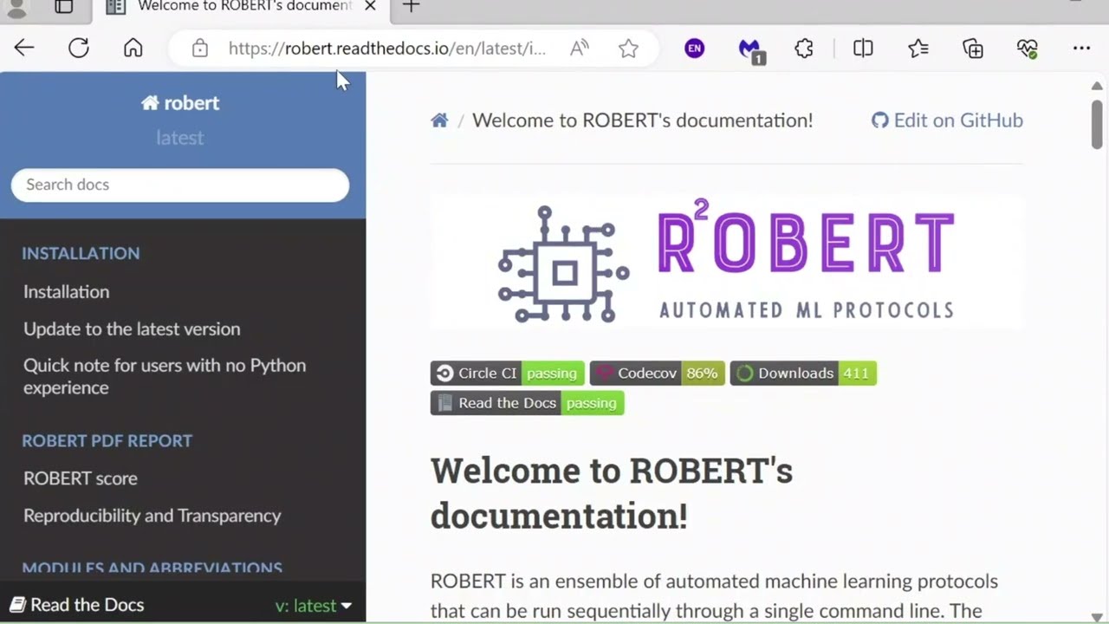Click the 'latest' version text under robert

pyautogui.click(x=180, y=137)
